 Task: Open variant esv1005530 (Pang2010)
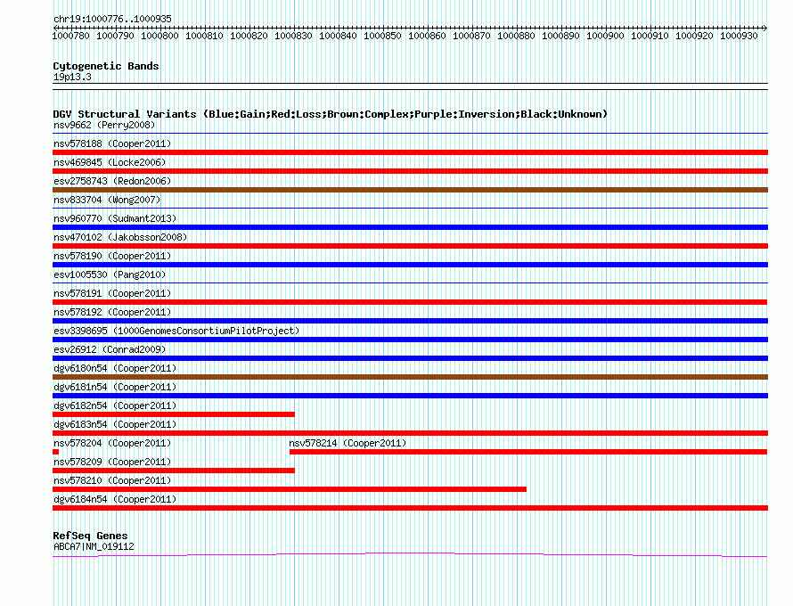(x=110, y=274)
